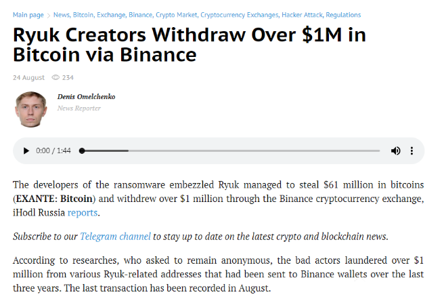Go to Main page breadcrumb

pos(28,15)
